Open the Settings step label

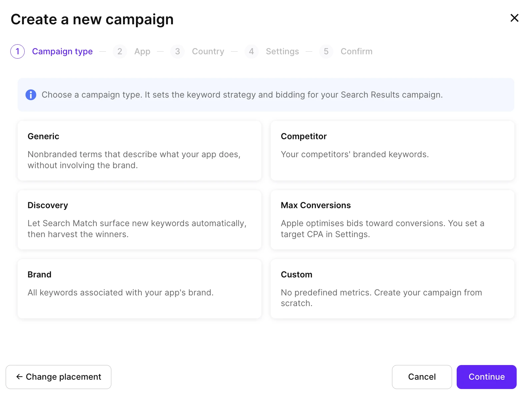coord(282,52)
